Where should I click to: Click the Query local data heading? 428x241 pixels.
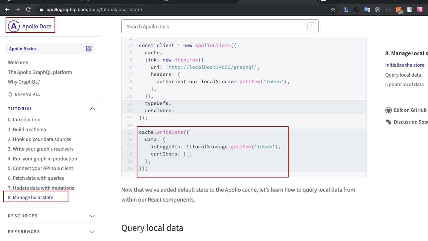152,228
